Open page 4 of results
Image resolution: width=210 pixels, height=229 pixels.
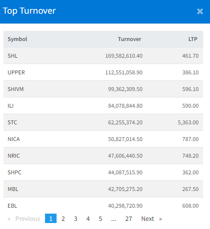(x=88, y=219)
